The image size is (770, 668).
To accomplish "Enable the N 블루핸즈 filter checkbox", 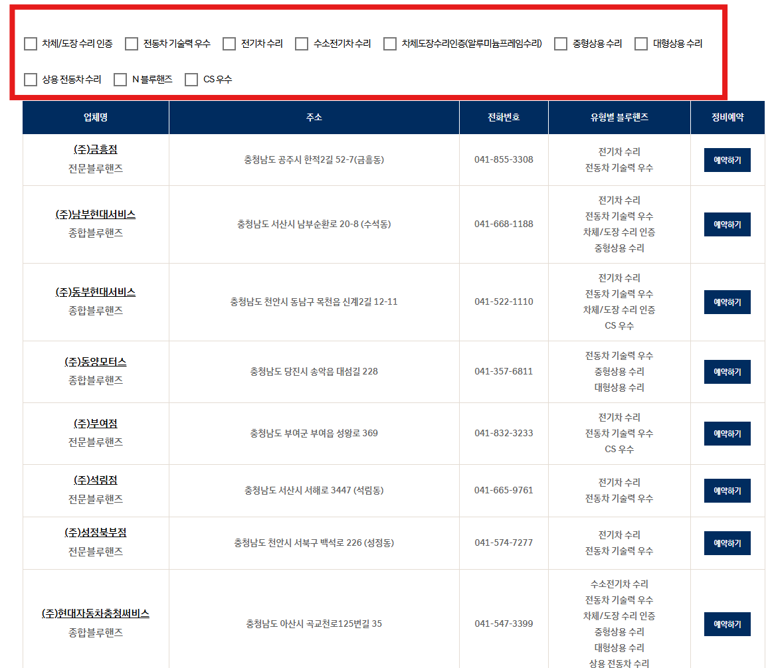I will point(120,80).
